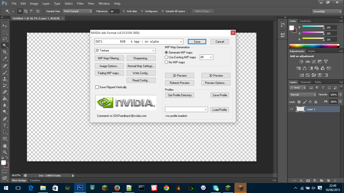This screenshot has width=344, height=193.
Task: Select the Crop tool
Action: pyautogui.click(x=5, y=52)
